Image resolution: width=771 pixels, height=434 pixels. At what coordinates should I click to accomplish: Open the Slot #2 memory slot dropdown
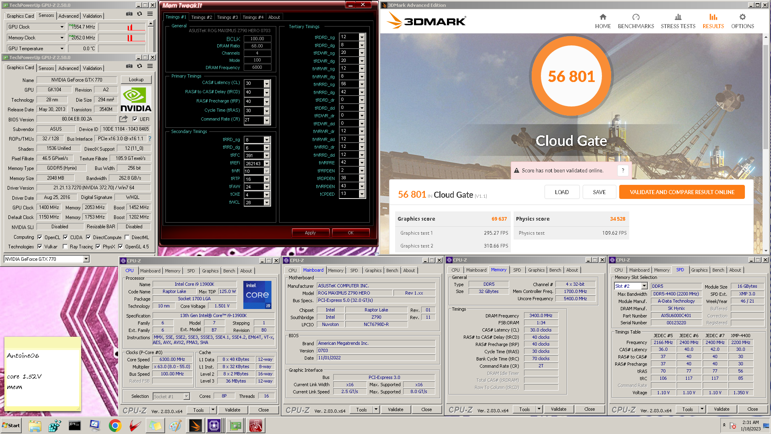(645, 286)
